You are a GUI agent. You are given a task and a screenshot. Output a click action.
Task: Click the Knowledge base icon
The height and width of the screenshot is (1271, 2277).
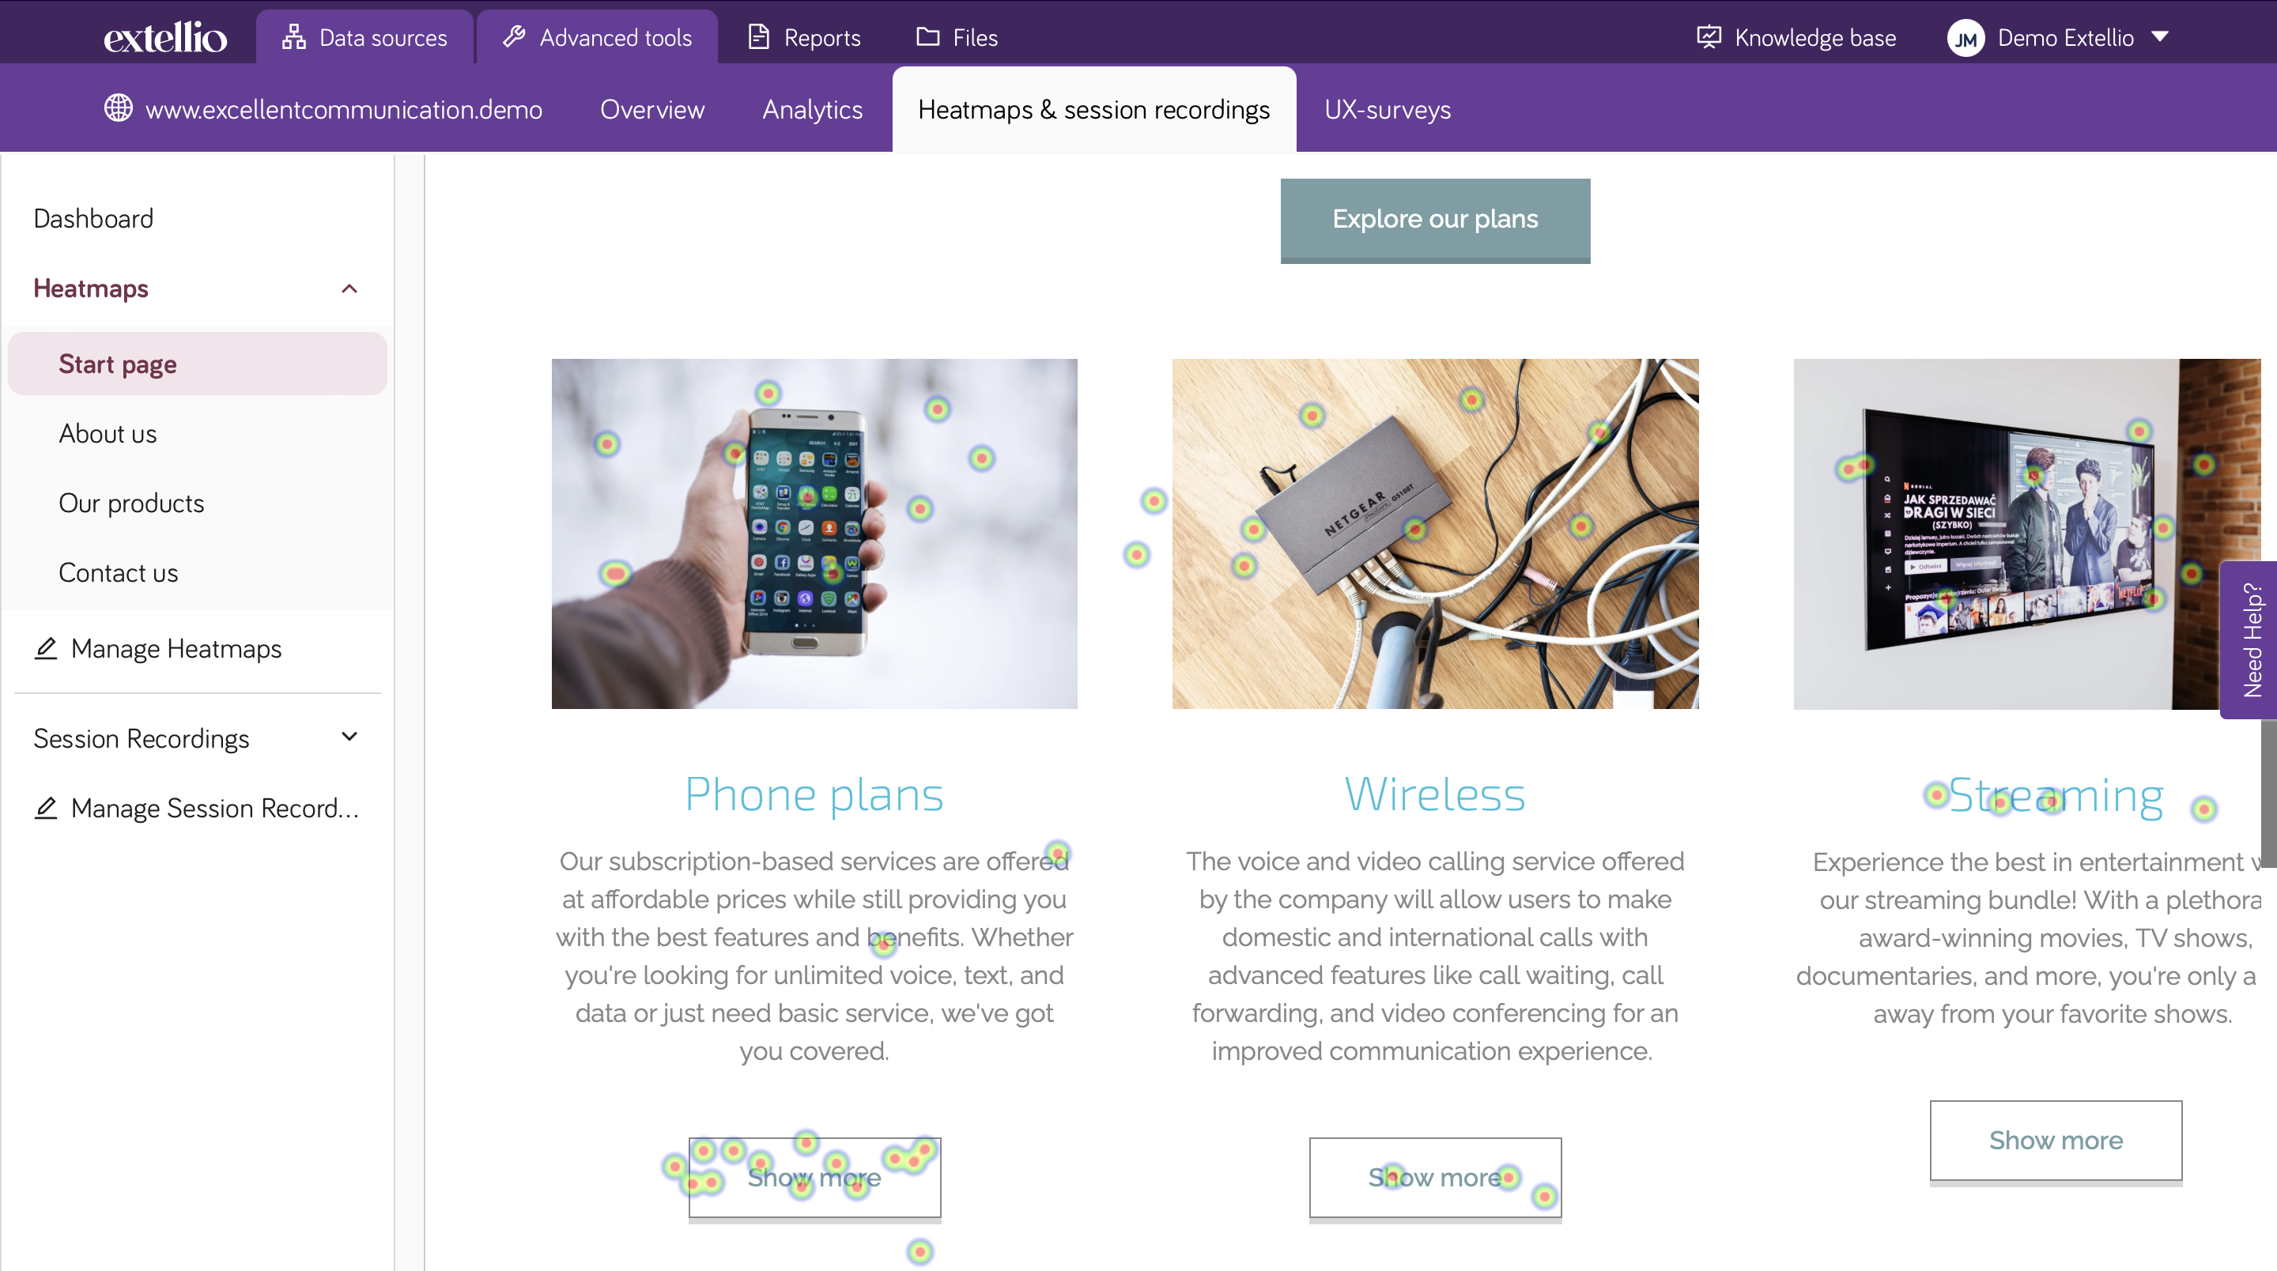coord(1709,36)
